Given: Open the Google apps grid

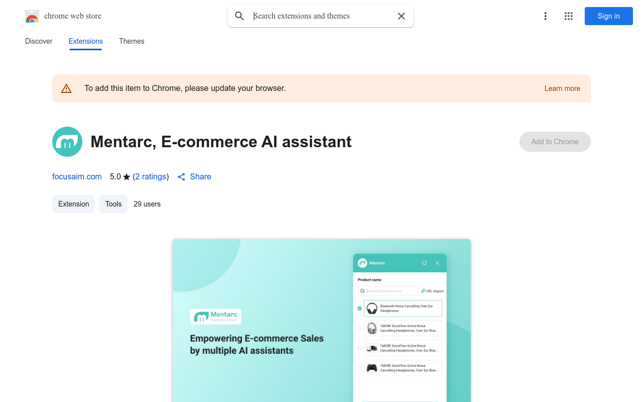Looking at the screenshot, I should pyautogui.click(x=569, y=16).
